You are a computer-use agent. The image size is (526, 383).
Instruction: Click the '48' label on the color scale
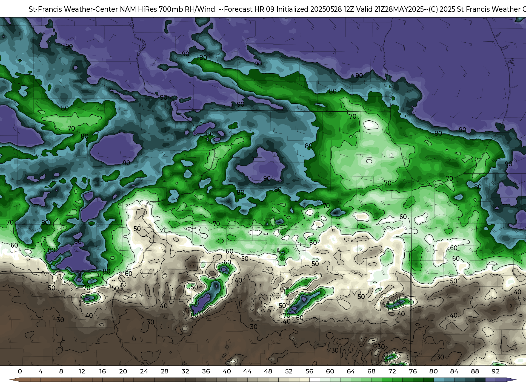click(268, 371)
